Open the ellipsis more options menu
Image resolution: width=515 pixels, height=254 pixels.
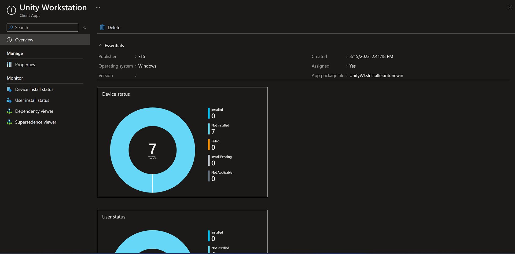click(x=98, y=8)
